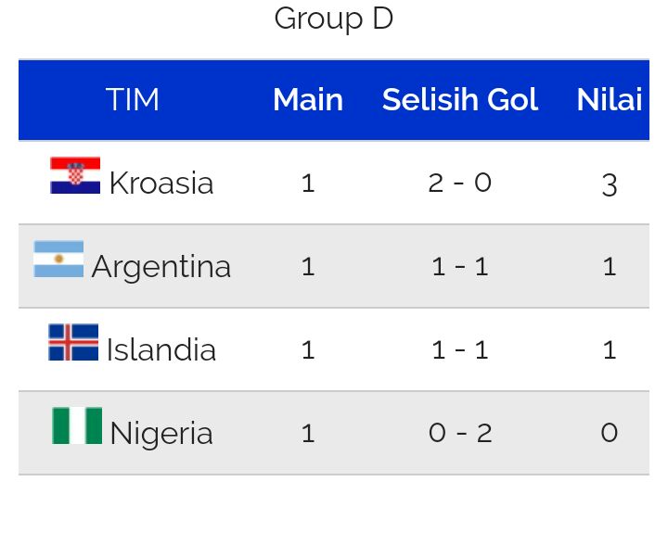The height and width of the screenshot is (545, 668).
Task: Click Kroasia's points value 3
Action: pyautogui.click(x=610, y=185)
